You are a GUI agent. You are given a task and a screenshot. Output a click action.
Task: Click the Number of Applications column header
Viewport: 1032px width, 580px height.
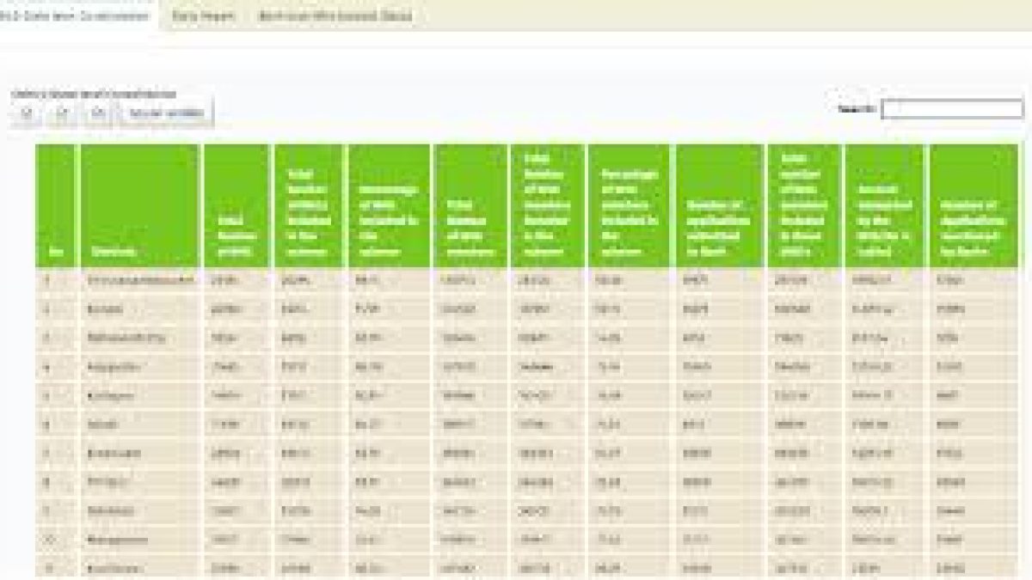[x=718, y=206]
